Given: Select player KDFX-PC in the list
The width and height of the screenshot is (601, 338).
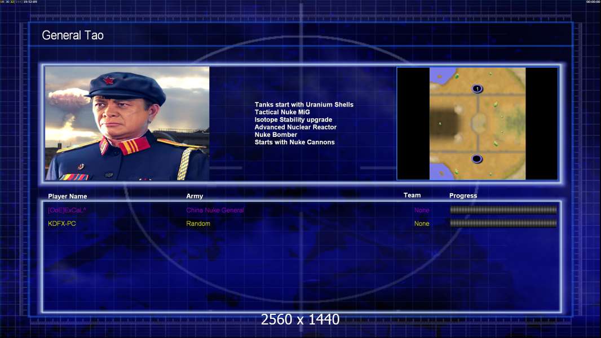Looking at the screenshot, I should coord(62,224).
